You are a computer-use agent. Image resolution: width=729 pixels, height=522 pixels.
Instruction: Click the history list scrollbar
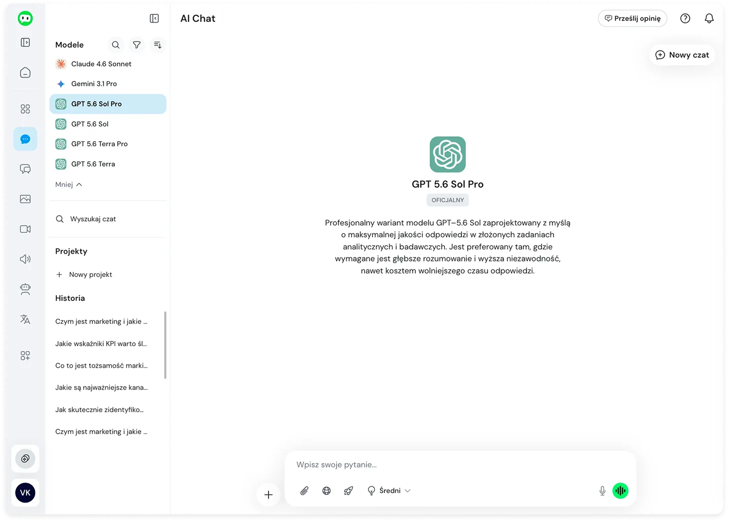point(165,345)
